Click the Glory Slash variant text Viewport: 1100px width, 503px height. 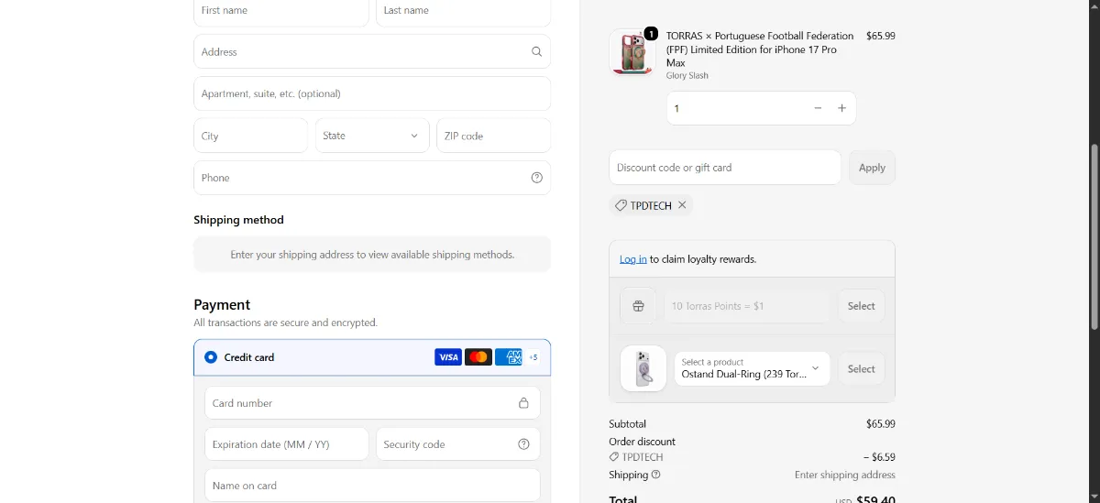click(687, 76)
